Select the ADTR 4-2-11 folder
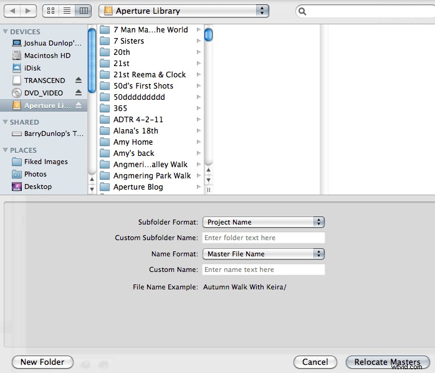Image resolution: width=435 pixels, height=373 pixels. pos(150,119)
